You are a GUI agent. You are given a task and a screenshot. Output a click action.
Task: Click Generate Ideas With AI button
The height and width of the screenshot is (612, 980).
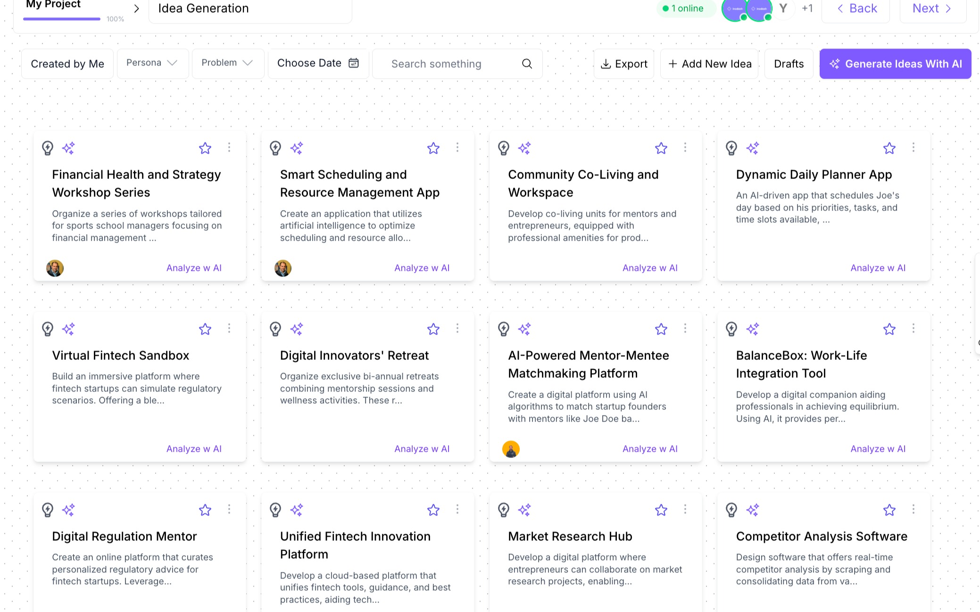click(895, 64)
